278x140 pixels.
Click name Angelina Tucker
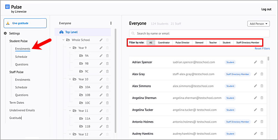point(142,110)
